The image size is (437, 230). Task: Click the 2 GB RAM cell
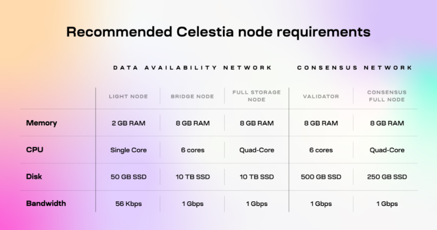pos(128,123)
